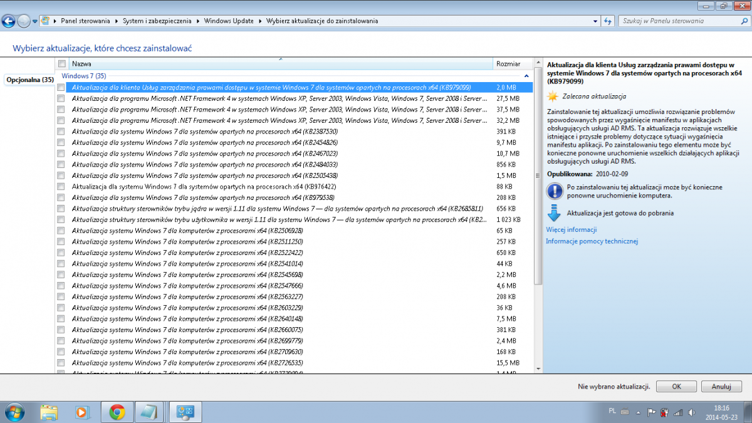Viewport: 752px width, 423px height.
Task: Click the Forward navigation arrow button
Action: coord(24,21)
